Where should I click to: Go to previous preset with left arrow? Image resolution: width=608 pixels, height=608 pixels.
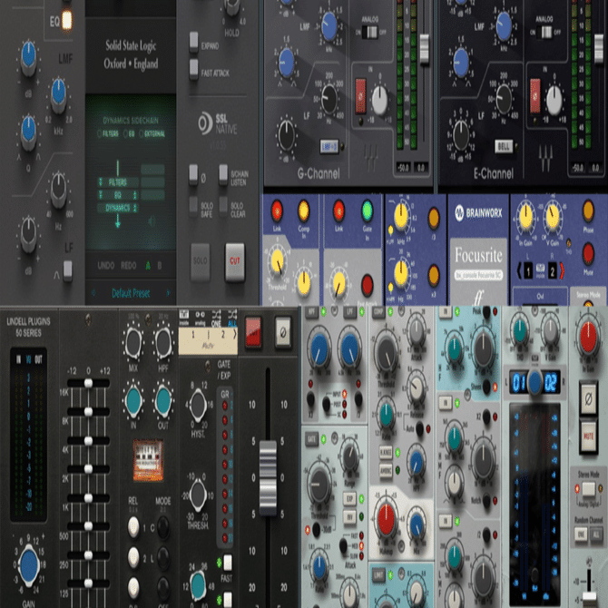(x=93, y=293)
